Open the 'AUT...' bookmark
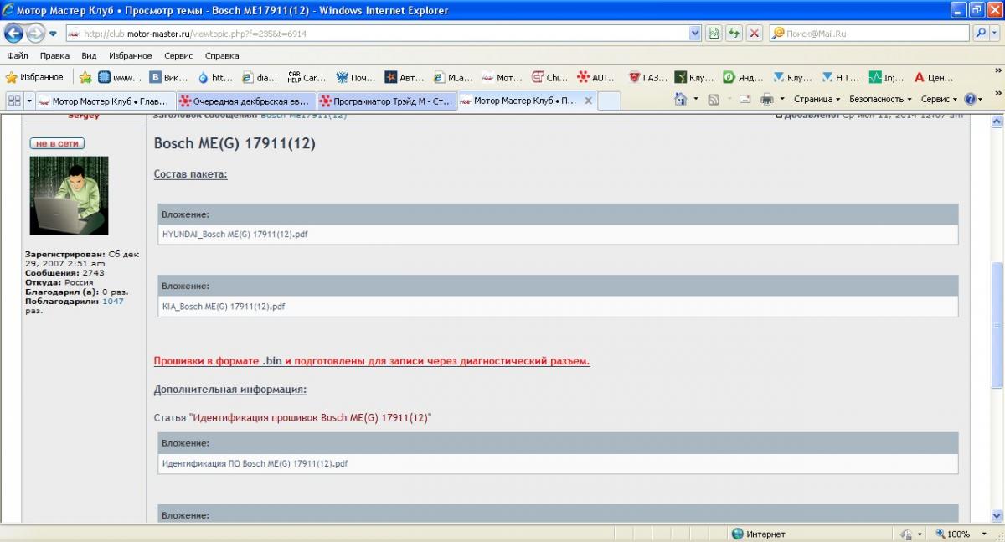Screen dimensions: 1005x542 [x=599, y=77]
